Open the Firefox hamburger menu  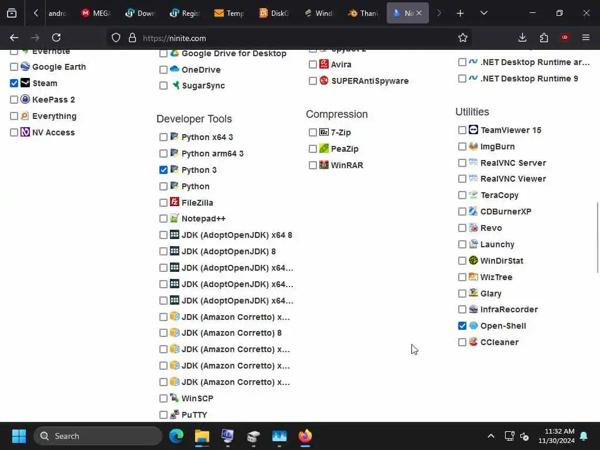coord(585,37)
